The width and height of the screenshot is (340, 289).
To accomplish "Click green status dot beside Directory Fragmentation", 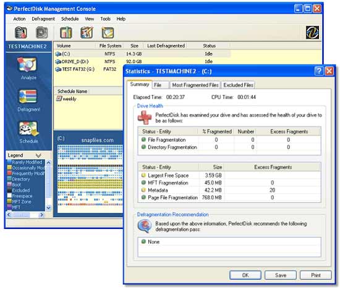I will [x=143, y=147].
